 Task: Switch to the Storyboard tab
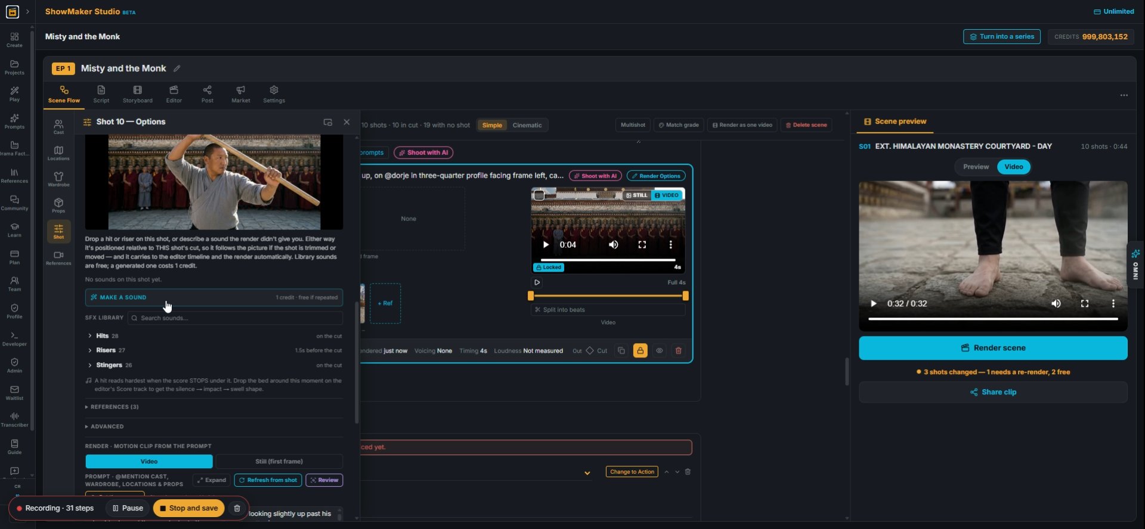(138, 94)
